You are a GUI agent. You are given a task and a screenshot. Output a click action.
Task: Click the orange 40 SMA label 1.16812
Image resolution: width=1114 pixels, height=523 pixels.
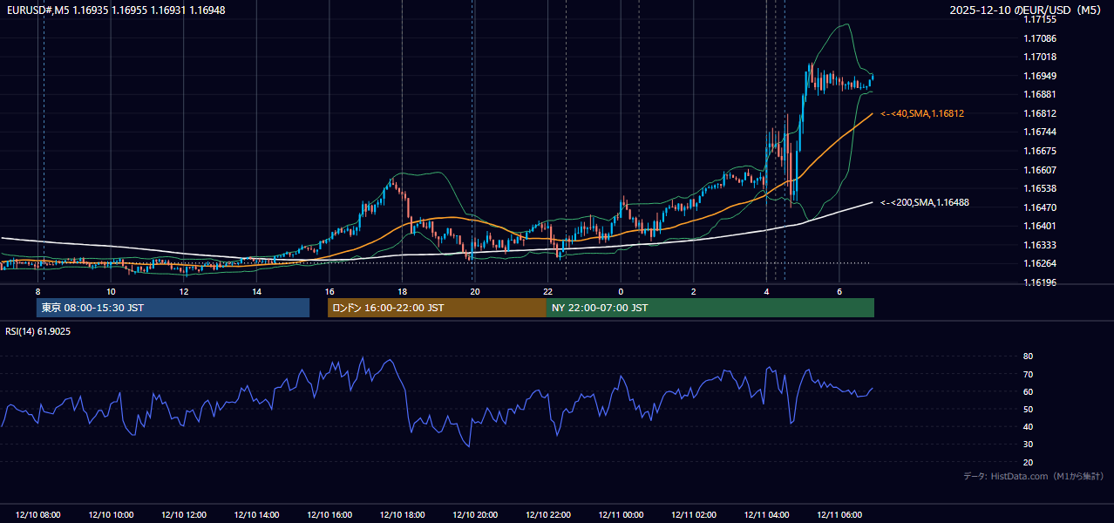tap(921, 113)
